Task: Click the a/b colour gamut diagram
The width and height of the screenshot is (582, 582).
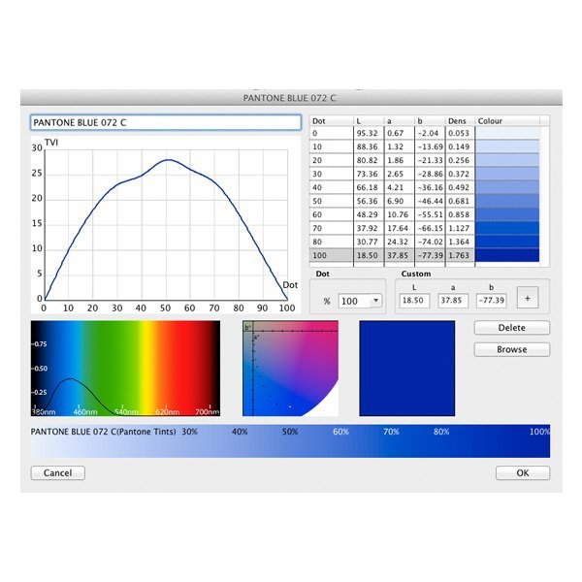Action: pyautogui.click(x=290, y=369)
